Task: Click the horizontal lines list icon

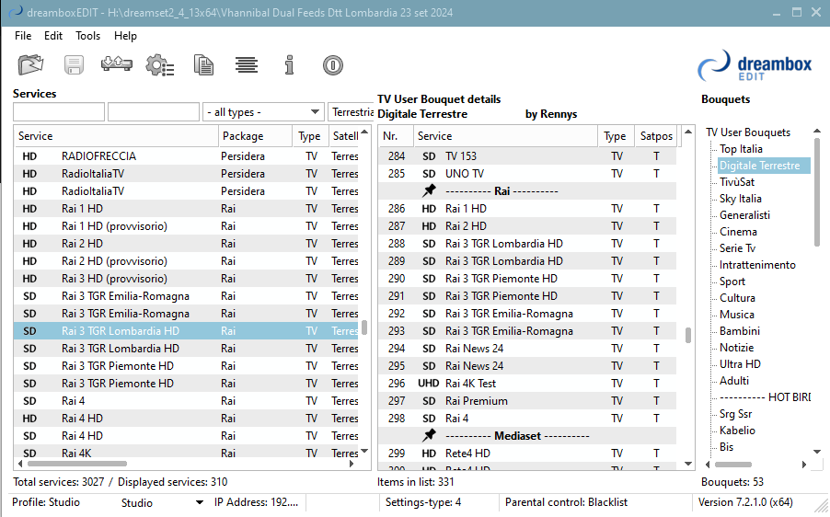Action: pyautogui.click(x=247, y=65)
